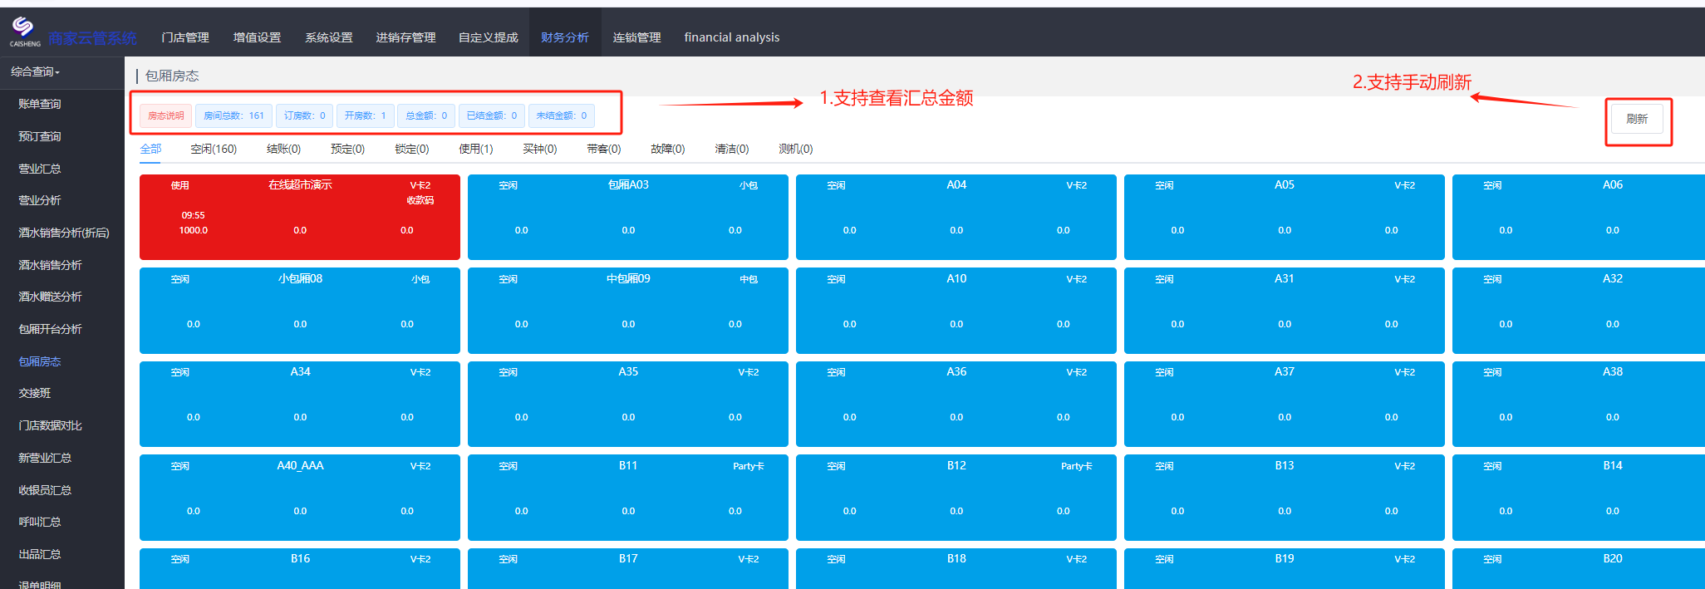Viewport: 1705px width, 589px height.
Task: Click the CAISHENG logo icon
Action: [x=24, y=32]
